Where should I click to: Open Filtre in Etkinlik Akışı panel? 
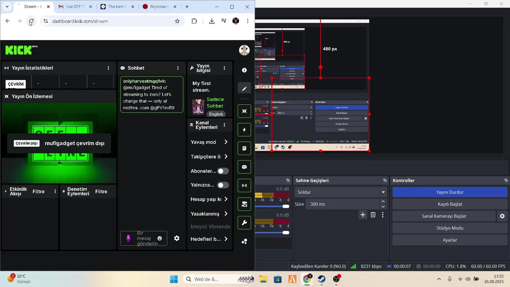[x=39, y=192]
